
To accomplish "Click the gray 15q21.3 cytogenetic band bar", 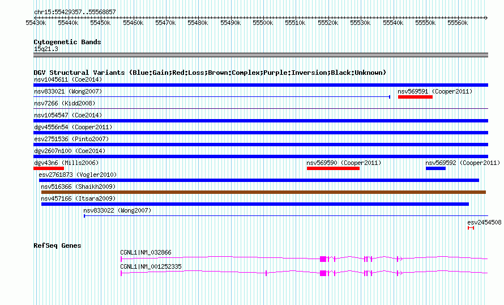I will click(x=260, y=55).
